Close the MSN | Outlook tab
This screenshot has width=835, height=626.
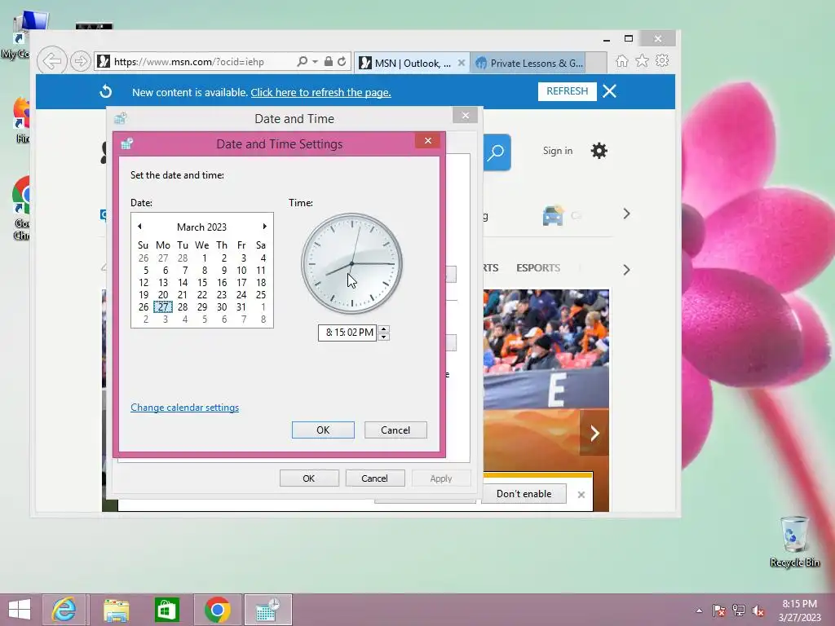(x=462, y=63)
